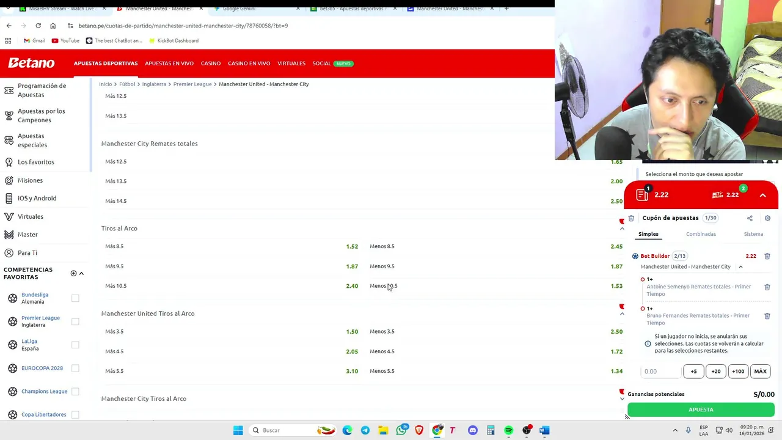Share the bet coupon

click(x=750, y=218)
